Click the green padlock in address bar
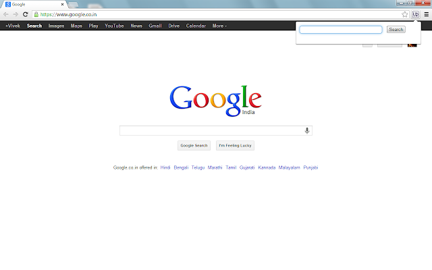Viewport: 432px width, 270px height. 36,14
